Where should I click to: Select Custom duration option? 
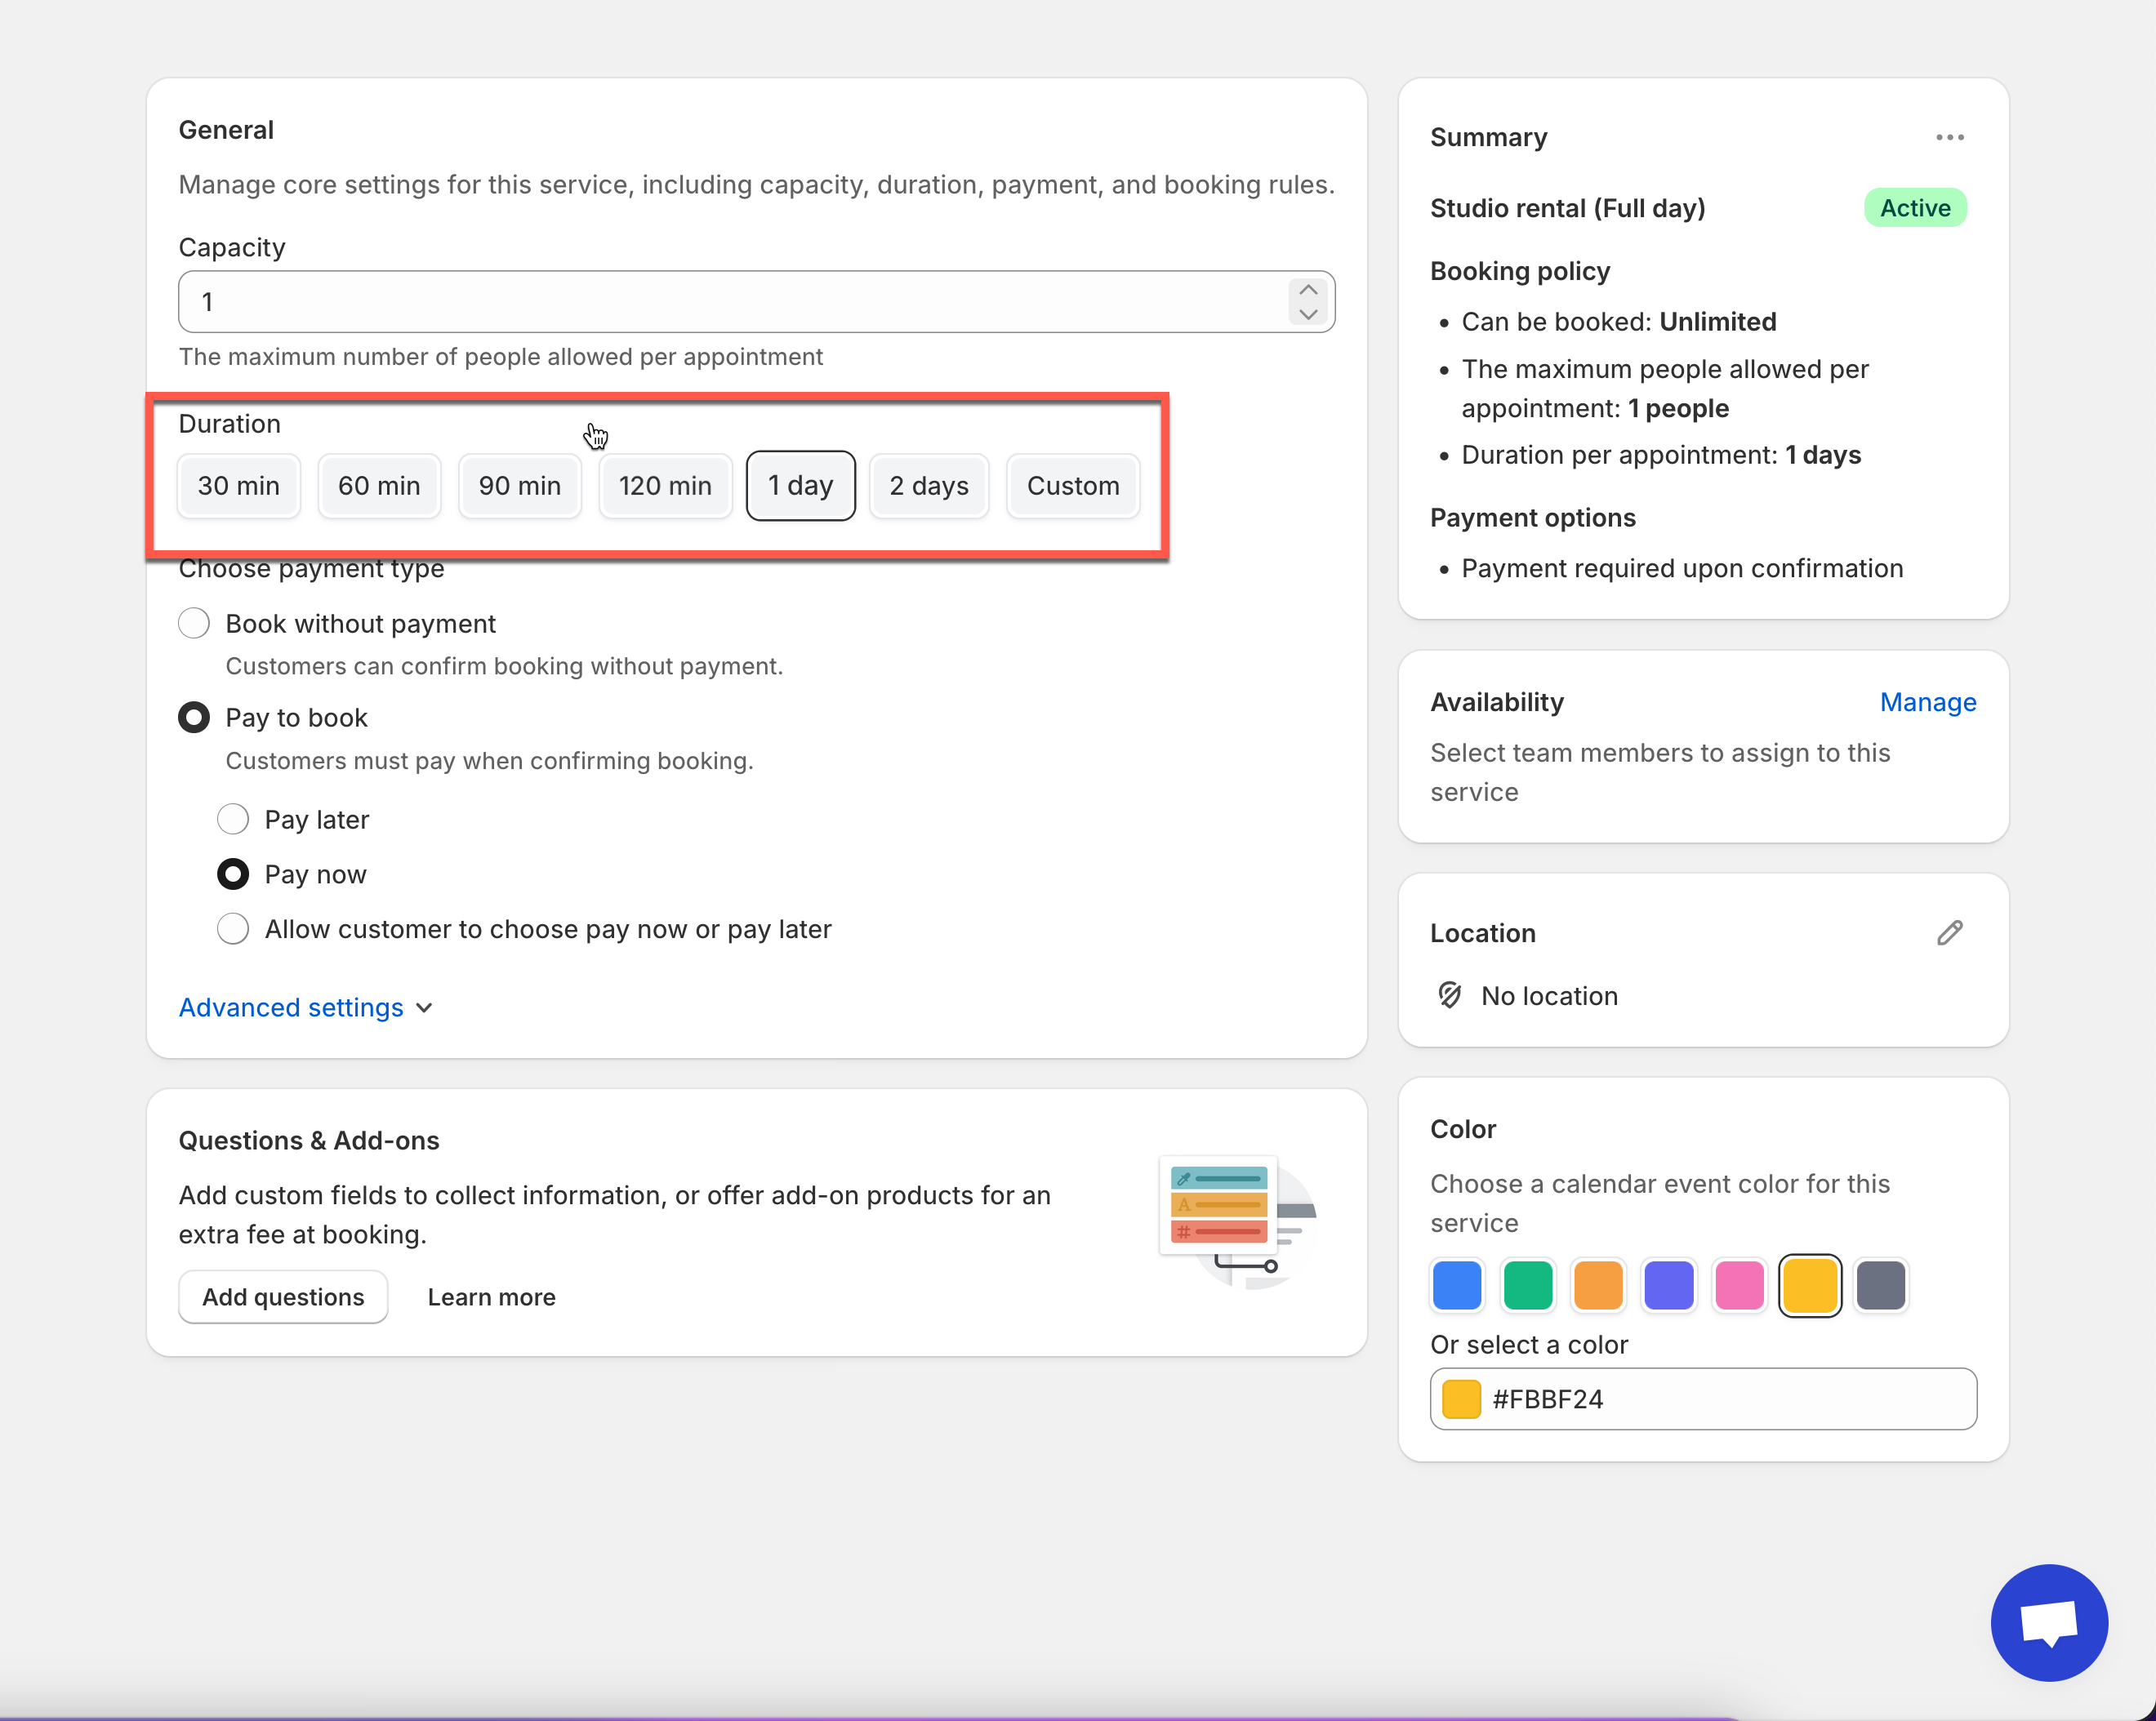pyautogui.click(x=1072, y=486)
